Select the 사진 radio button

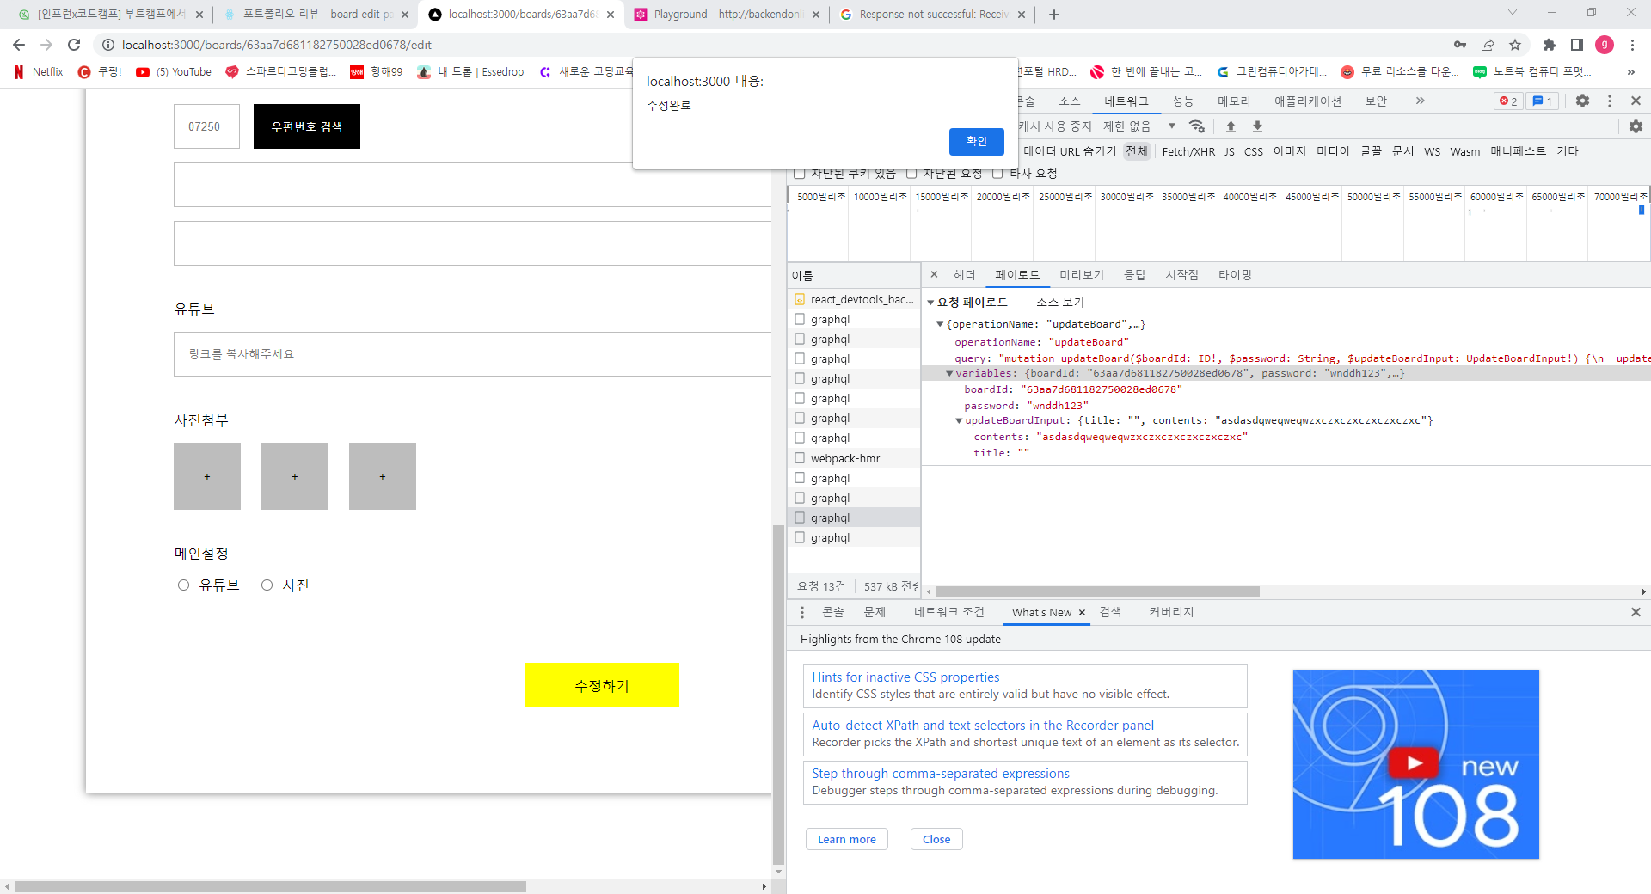[267, 585]
